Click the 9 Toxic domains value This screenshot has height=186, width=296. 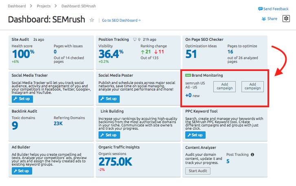(15, 126)
